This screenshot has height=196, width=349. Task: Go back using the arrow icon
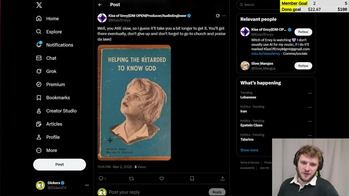[x=100, y=5]
